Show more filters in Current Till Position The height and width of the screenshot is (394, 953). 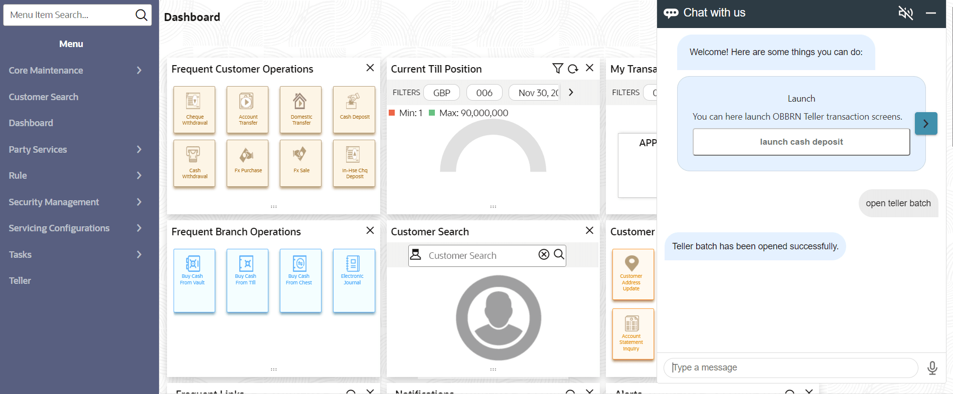571,92
